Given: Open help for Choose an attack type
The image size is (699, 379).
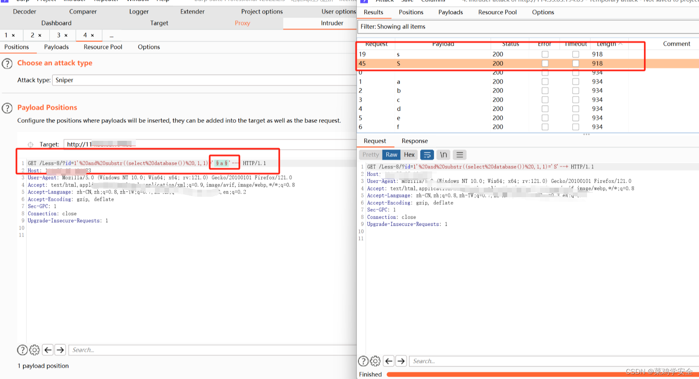Looking at the screenshot, I should click(x=7, y=63).
